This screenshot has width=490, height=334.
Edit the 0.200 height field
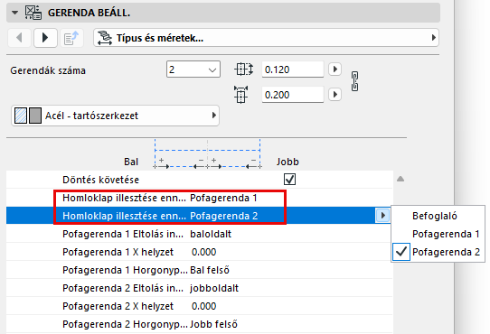click(x=293, y=95)
